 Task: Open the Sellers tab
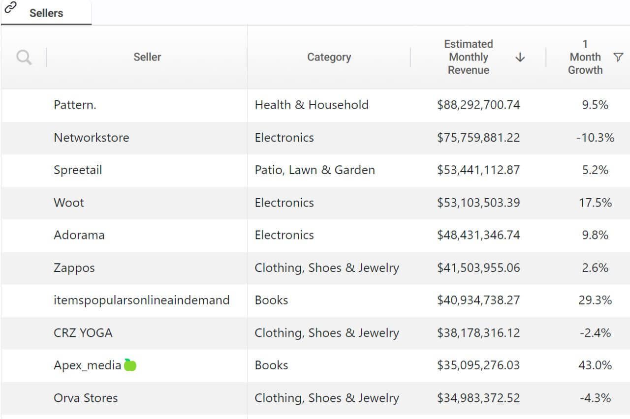pyautogui.click(x=46, y=13)
